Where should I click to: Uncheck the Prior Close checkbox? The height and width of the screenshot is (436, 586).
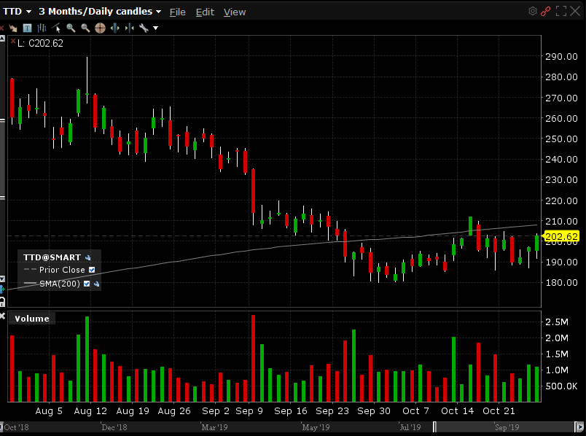[92, 270]
